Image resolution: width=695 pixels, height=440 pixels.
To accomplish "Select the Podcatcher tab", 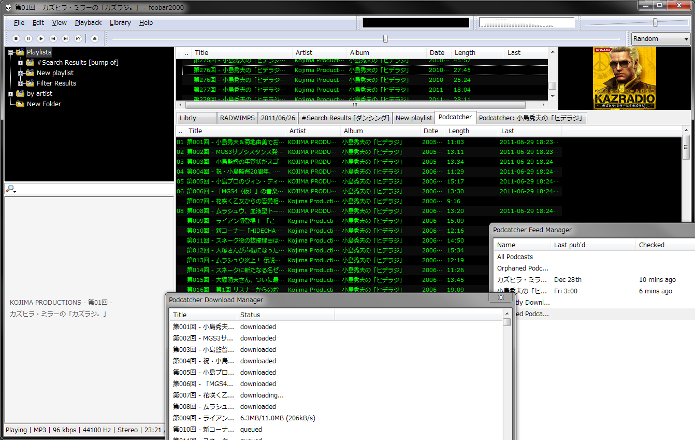I will click(x=455, y=117).
